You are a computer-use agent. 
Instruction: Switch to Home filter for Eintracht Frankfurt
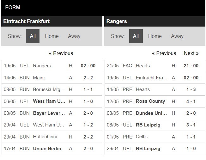(x=52, y=36)
